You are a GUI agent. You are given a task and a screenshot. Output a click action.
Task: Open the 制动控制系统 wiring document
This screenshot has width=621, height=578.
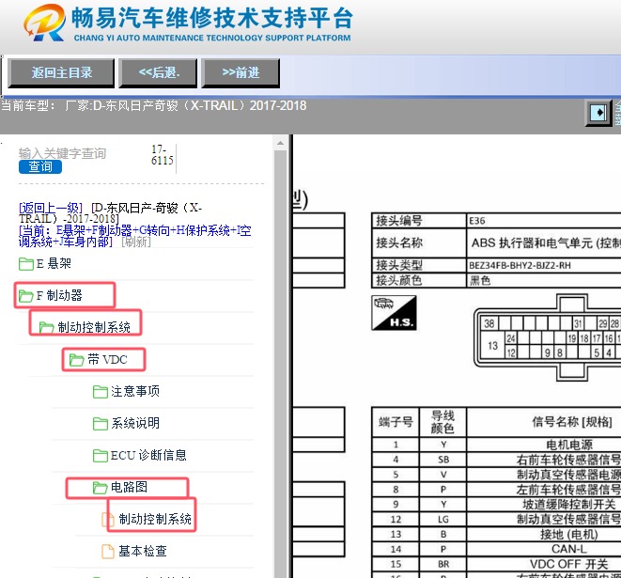point(155,520)
